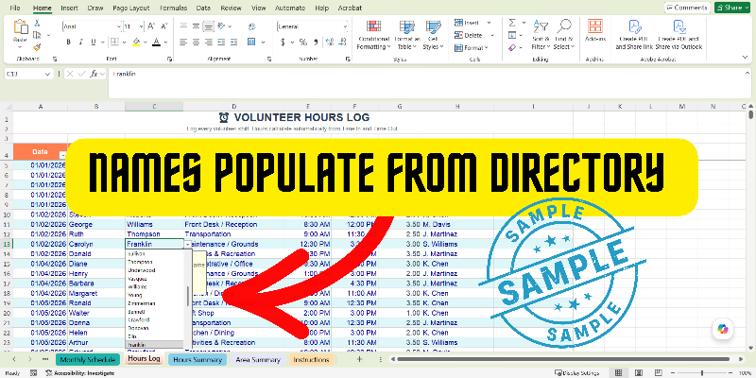Cut selection with scissors icon
The image size is (756, 378).
coord(37,23)
